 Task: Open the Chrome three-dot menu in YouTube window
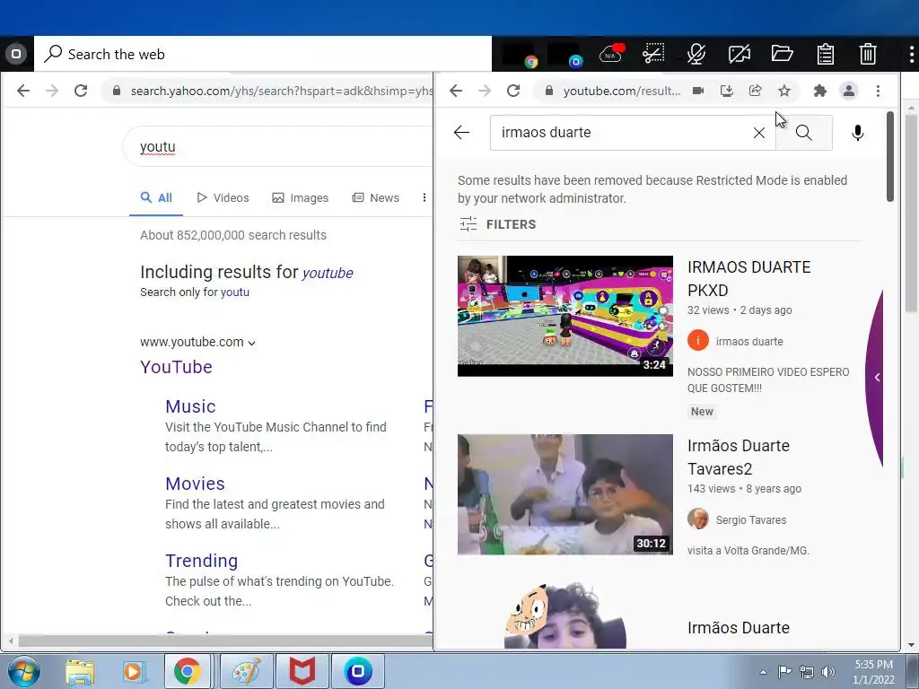coord(878,91)
